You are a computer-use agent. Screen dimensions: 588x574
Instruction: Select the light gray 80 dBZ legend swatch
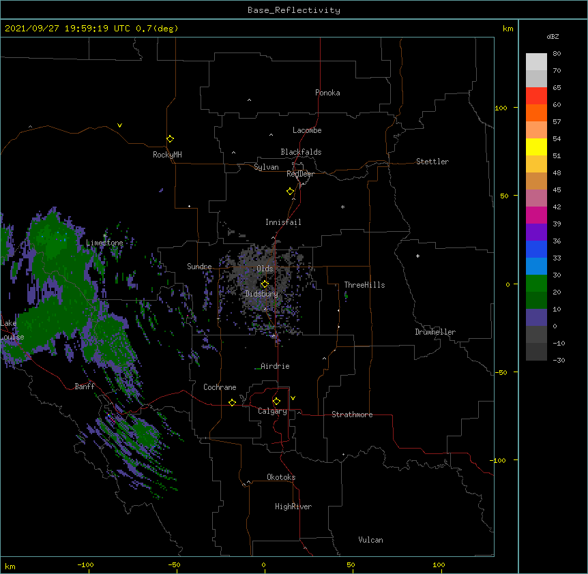pyautogui.click(x=536, y=61)
